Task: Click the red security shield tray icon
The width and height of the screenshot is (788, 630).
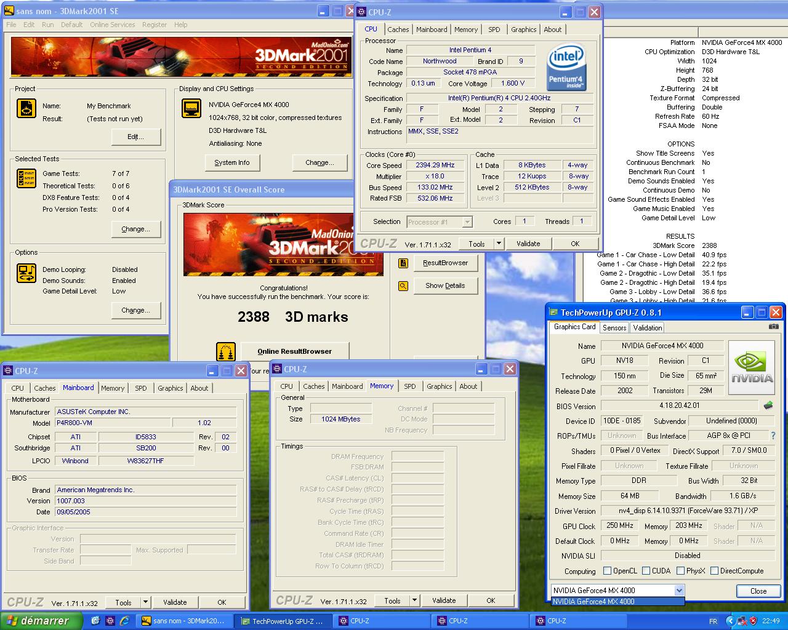Action: point(753,621)
